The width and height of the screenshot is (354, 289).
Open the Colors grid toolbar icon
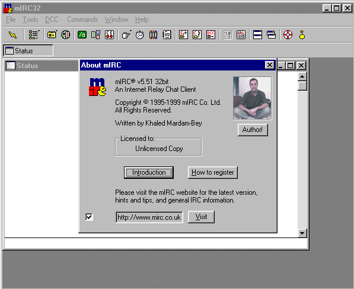pyautogui.click(x=154, y=35)
